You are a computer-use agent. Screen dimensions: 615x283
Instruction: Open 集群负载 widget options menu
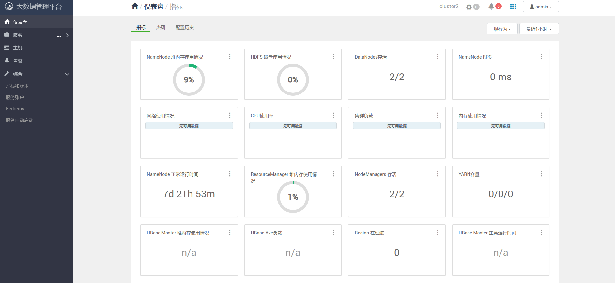tap(438, 115)
